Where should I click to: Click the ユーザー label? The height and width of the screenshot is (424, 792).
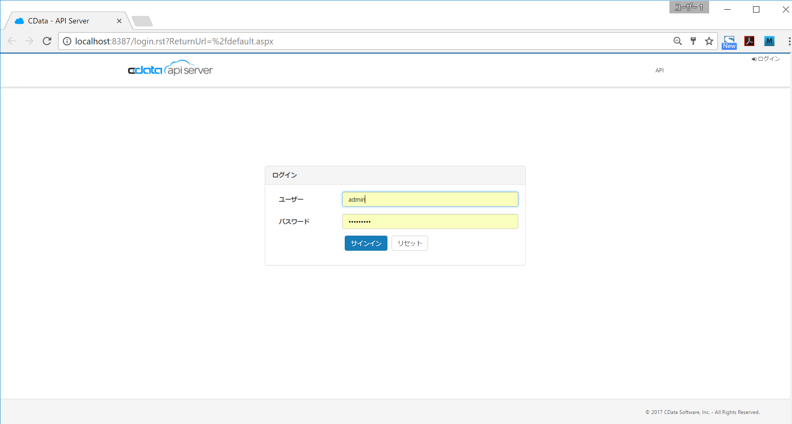[291, 199]
